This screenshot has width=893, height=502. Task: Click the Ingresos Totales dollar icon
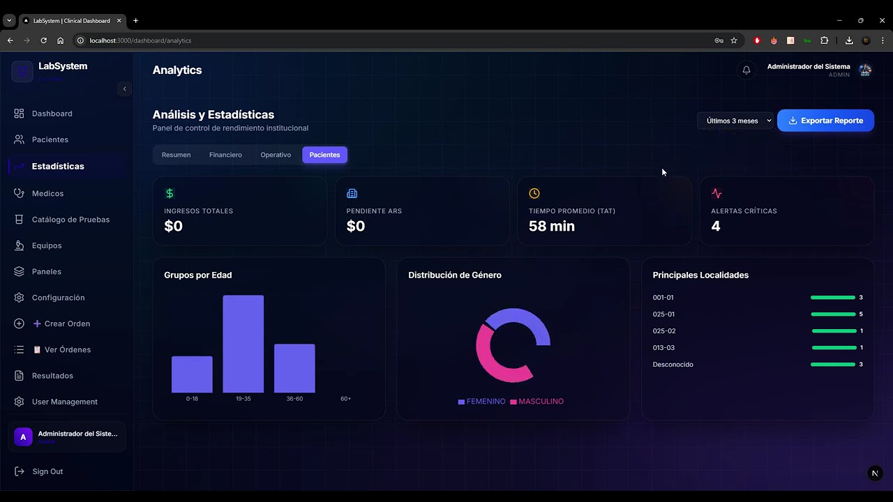tap(170, 193)
